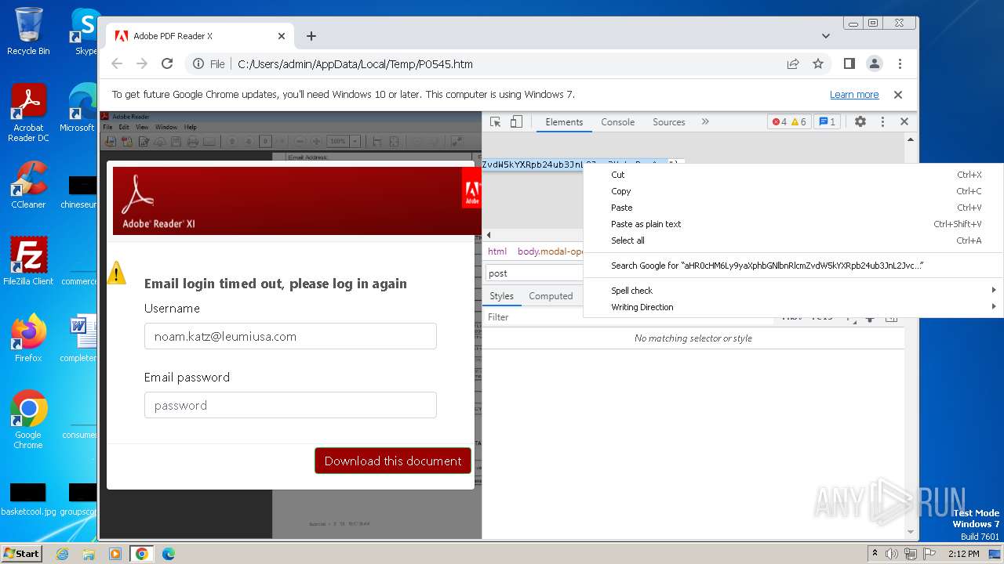
Task: Choose Copy from the context menu
Action: [x=793, y=191]
